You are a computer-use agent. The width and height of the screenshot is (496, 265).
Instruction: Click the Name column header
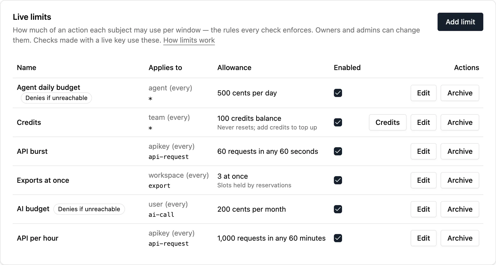(x=27, y=68)
